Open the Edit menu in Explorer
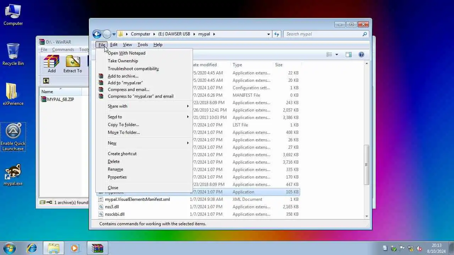The width and height of the screenshot is (454, 255). (x=114, y=45)
